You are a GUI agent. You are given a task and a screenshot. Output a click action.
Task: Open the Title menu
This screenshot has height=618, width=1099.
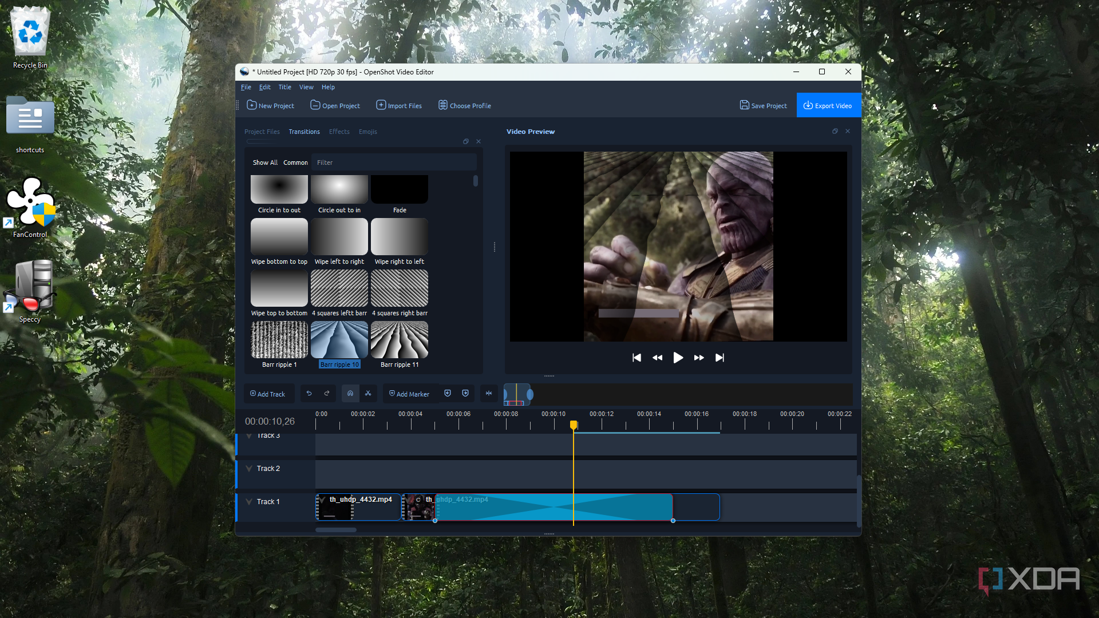pos(284,87)
